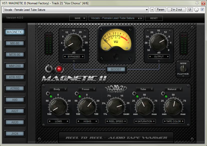Click the REEL SPEED knob
The width and height of the screenshot is (207, 146).
click(116, 107)
